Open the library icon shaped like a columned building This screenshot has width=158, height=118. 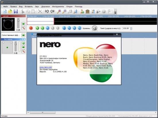point(87,11)
